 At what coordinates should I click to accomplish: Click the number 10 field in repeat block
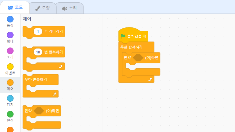pos(38,52)
